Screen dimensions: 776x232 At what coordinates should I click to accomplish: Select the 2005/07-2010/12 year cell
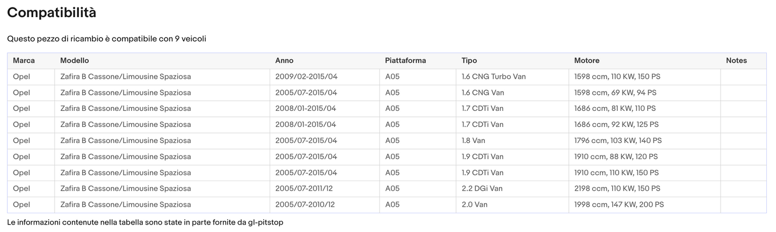click(305, 205)
